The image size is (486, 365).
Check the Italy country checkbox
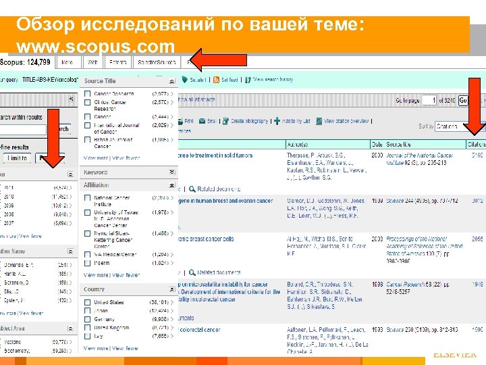[87, 336]
